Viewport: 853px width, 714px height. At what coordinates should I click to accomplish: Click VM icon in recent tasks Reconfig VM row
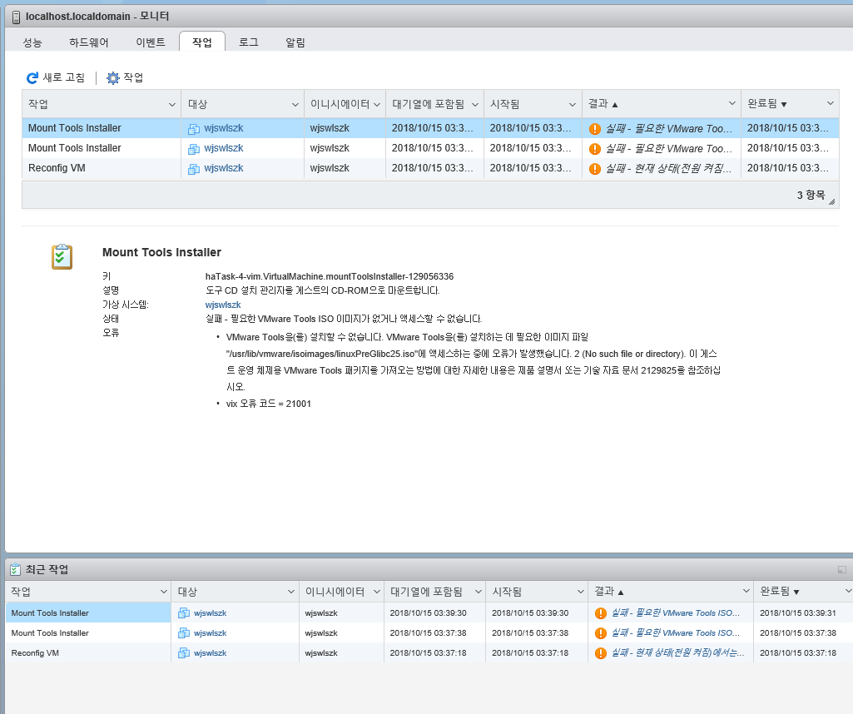click(184, 653)
